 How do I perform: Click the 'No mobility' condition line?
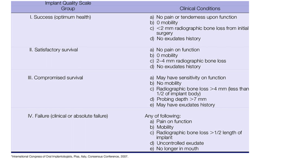166,83
